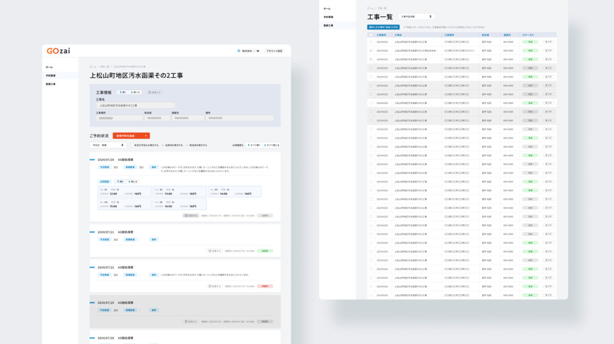The image size is (614, 344).
Task: Collapse the 2024/07/21 reservation with blue bar
Action: click(x=92, y=232)
